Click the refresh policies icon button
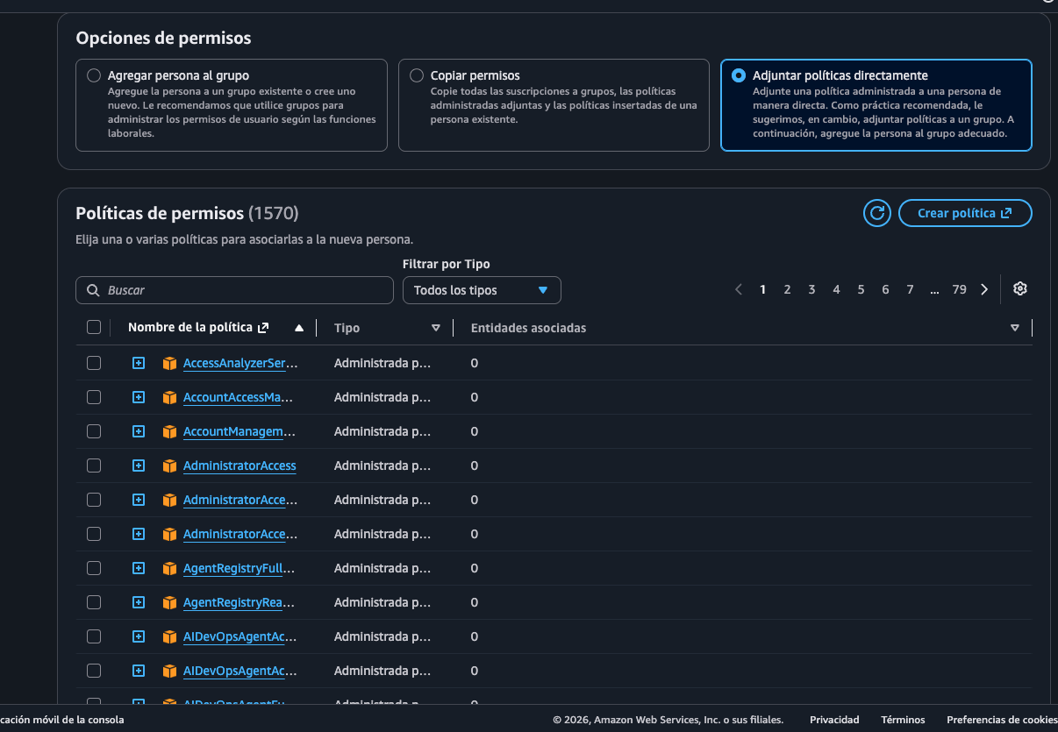The width and height of the screenshot is (1058, 732). coord(877,213)
